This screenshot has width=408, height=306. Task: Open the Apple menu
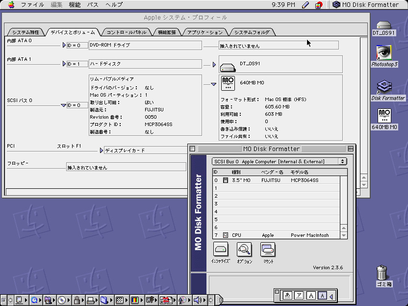coord(11,5)
